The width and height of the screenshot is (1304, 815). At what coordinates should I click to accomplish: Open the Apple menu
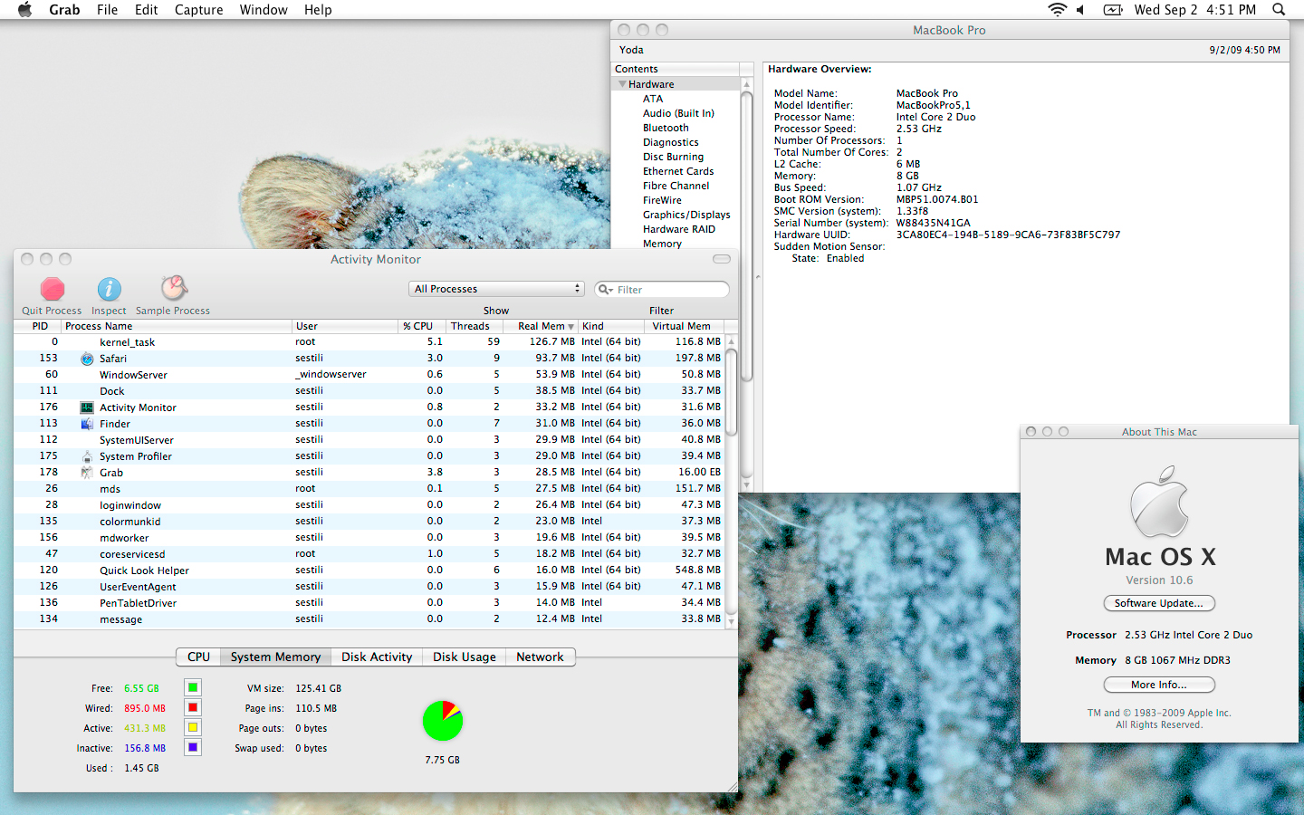pyautogui.click(x=24, y=10)
